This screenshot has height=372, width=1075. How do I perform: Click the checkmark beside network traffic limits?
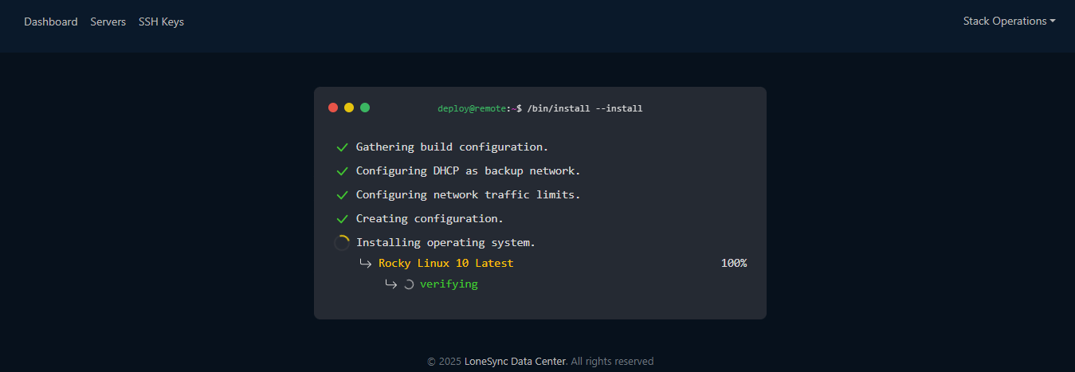coord(343,195)
